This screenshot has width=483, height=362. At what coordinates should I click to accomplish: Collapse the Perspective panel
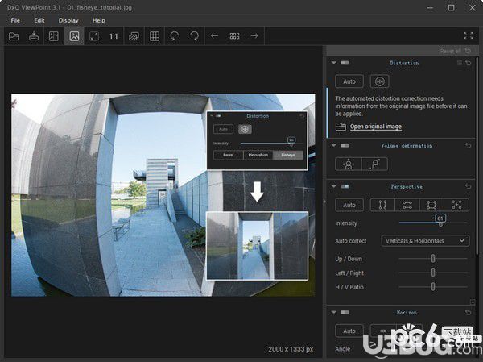(333, 186)
